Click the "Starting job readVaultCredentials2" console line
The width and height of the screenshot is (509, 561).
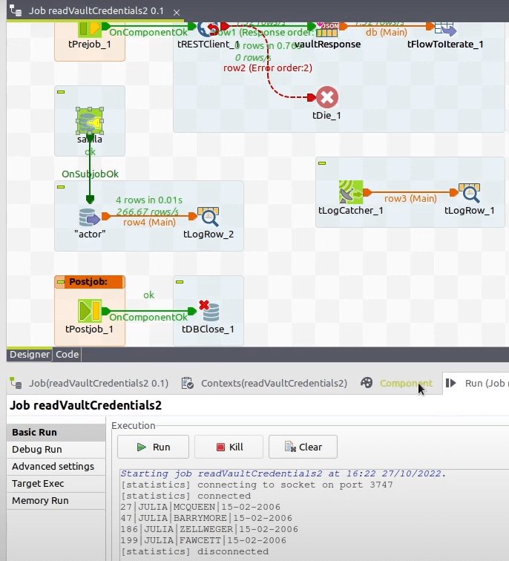283,473
